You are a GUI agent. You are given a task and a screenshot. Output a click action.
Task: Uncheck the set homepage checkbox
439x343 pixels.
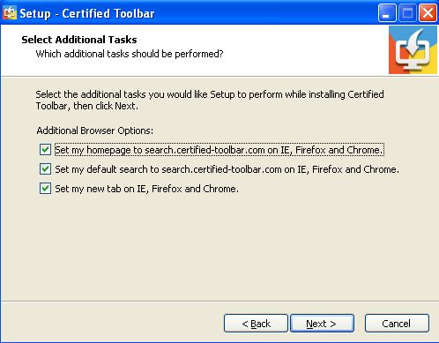coord(45,150)
